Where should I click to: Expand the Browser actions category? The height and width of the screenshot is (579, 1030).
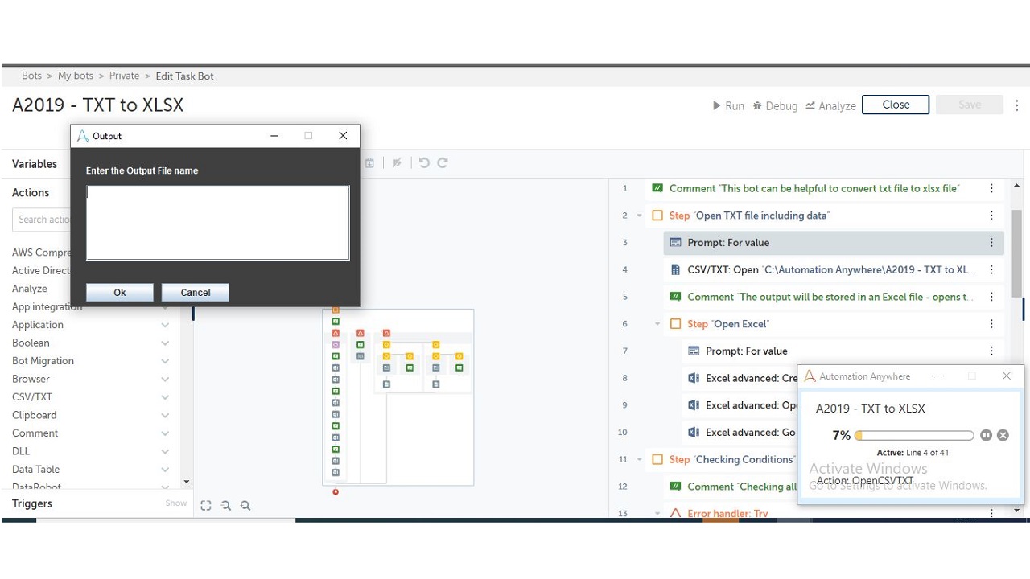[165, 379]
